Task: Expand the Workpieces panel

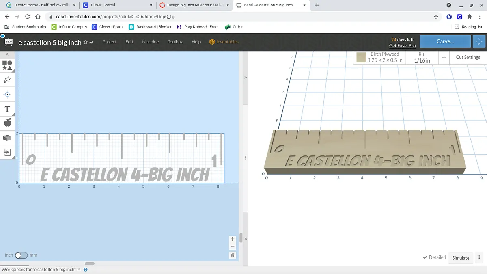Action: 79,270
